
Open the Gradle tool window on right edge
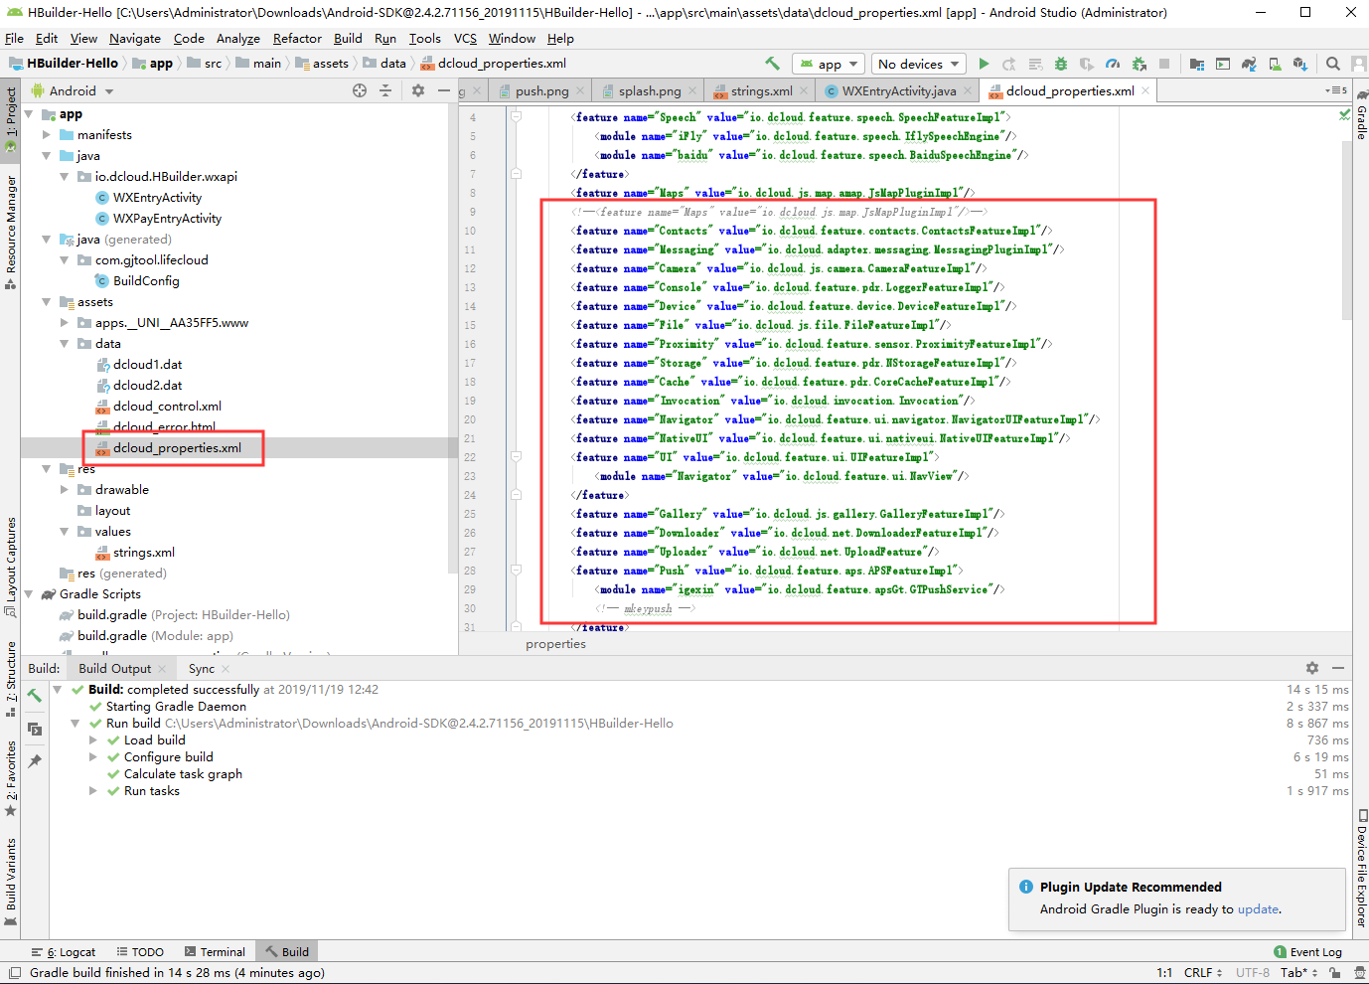click(x=1361, y=115)
